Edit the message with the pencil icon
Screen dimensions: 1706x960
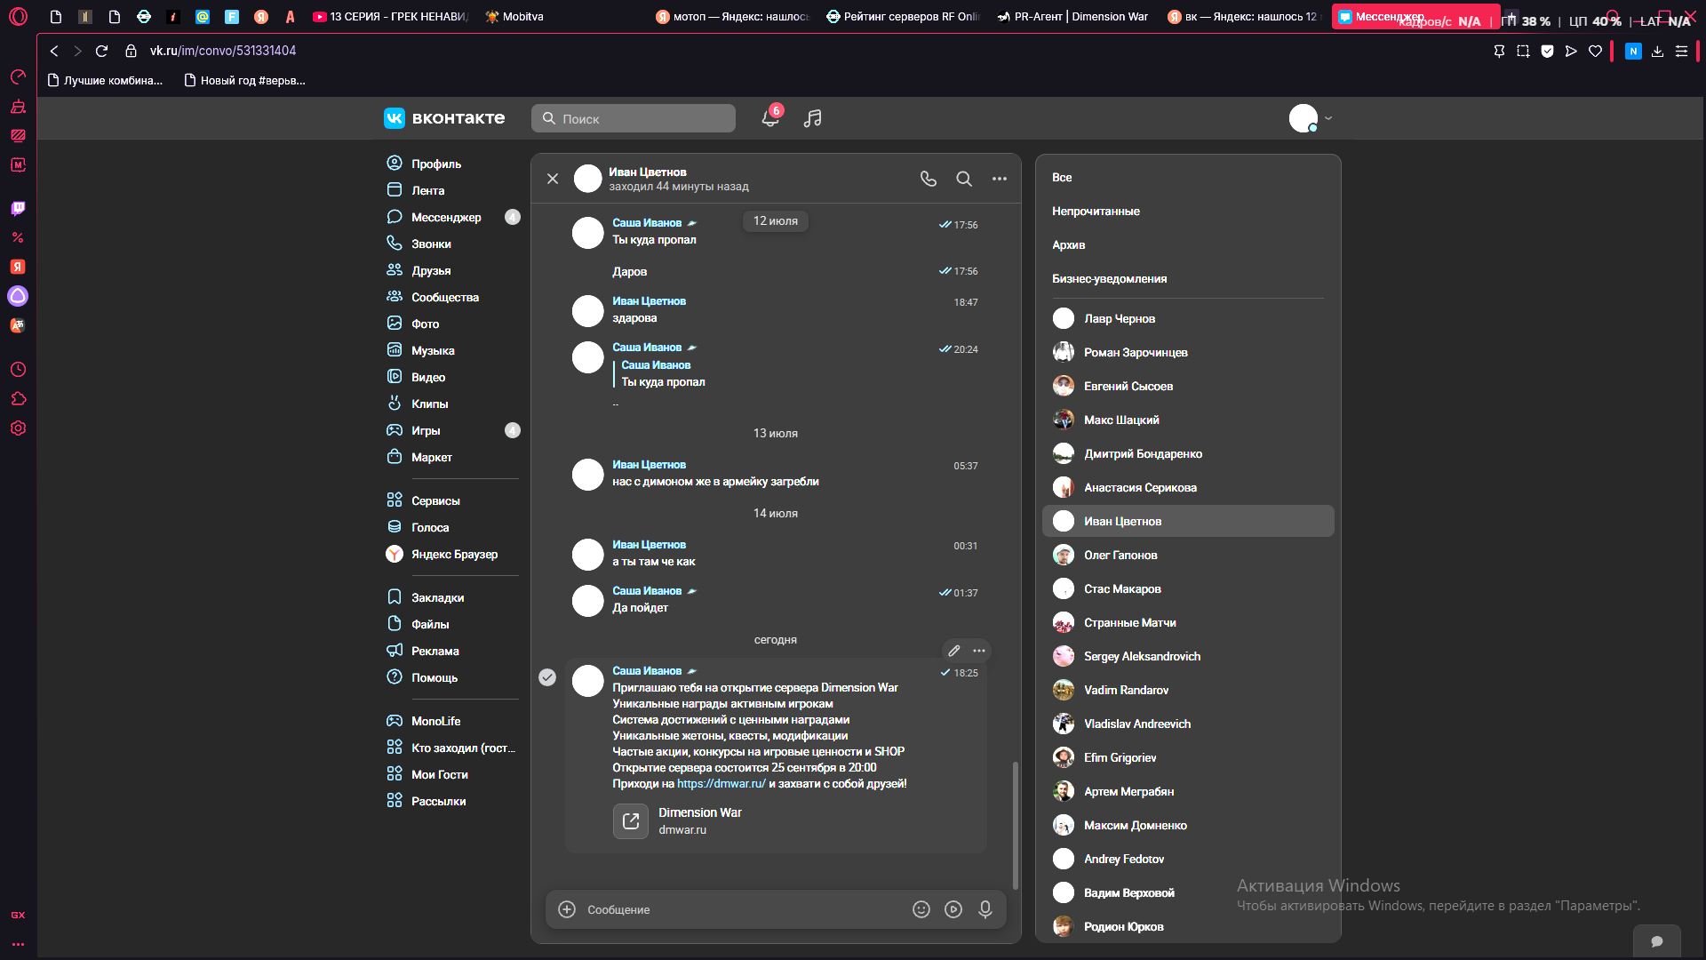click(954, 651)
